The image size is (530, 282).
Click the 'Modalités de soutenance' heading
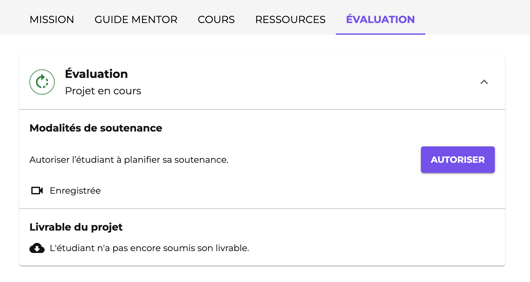(x=96, y=128)
